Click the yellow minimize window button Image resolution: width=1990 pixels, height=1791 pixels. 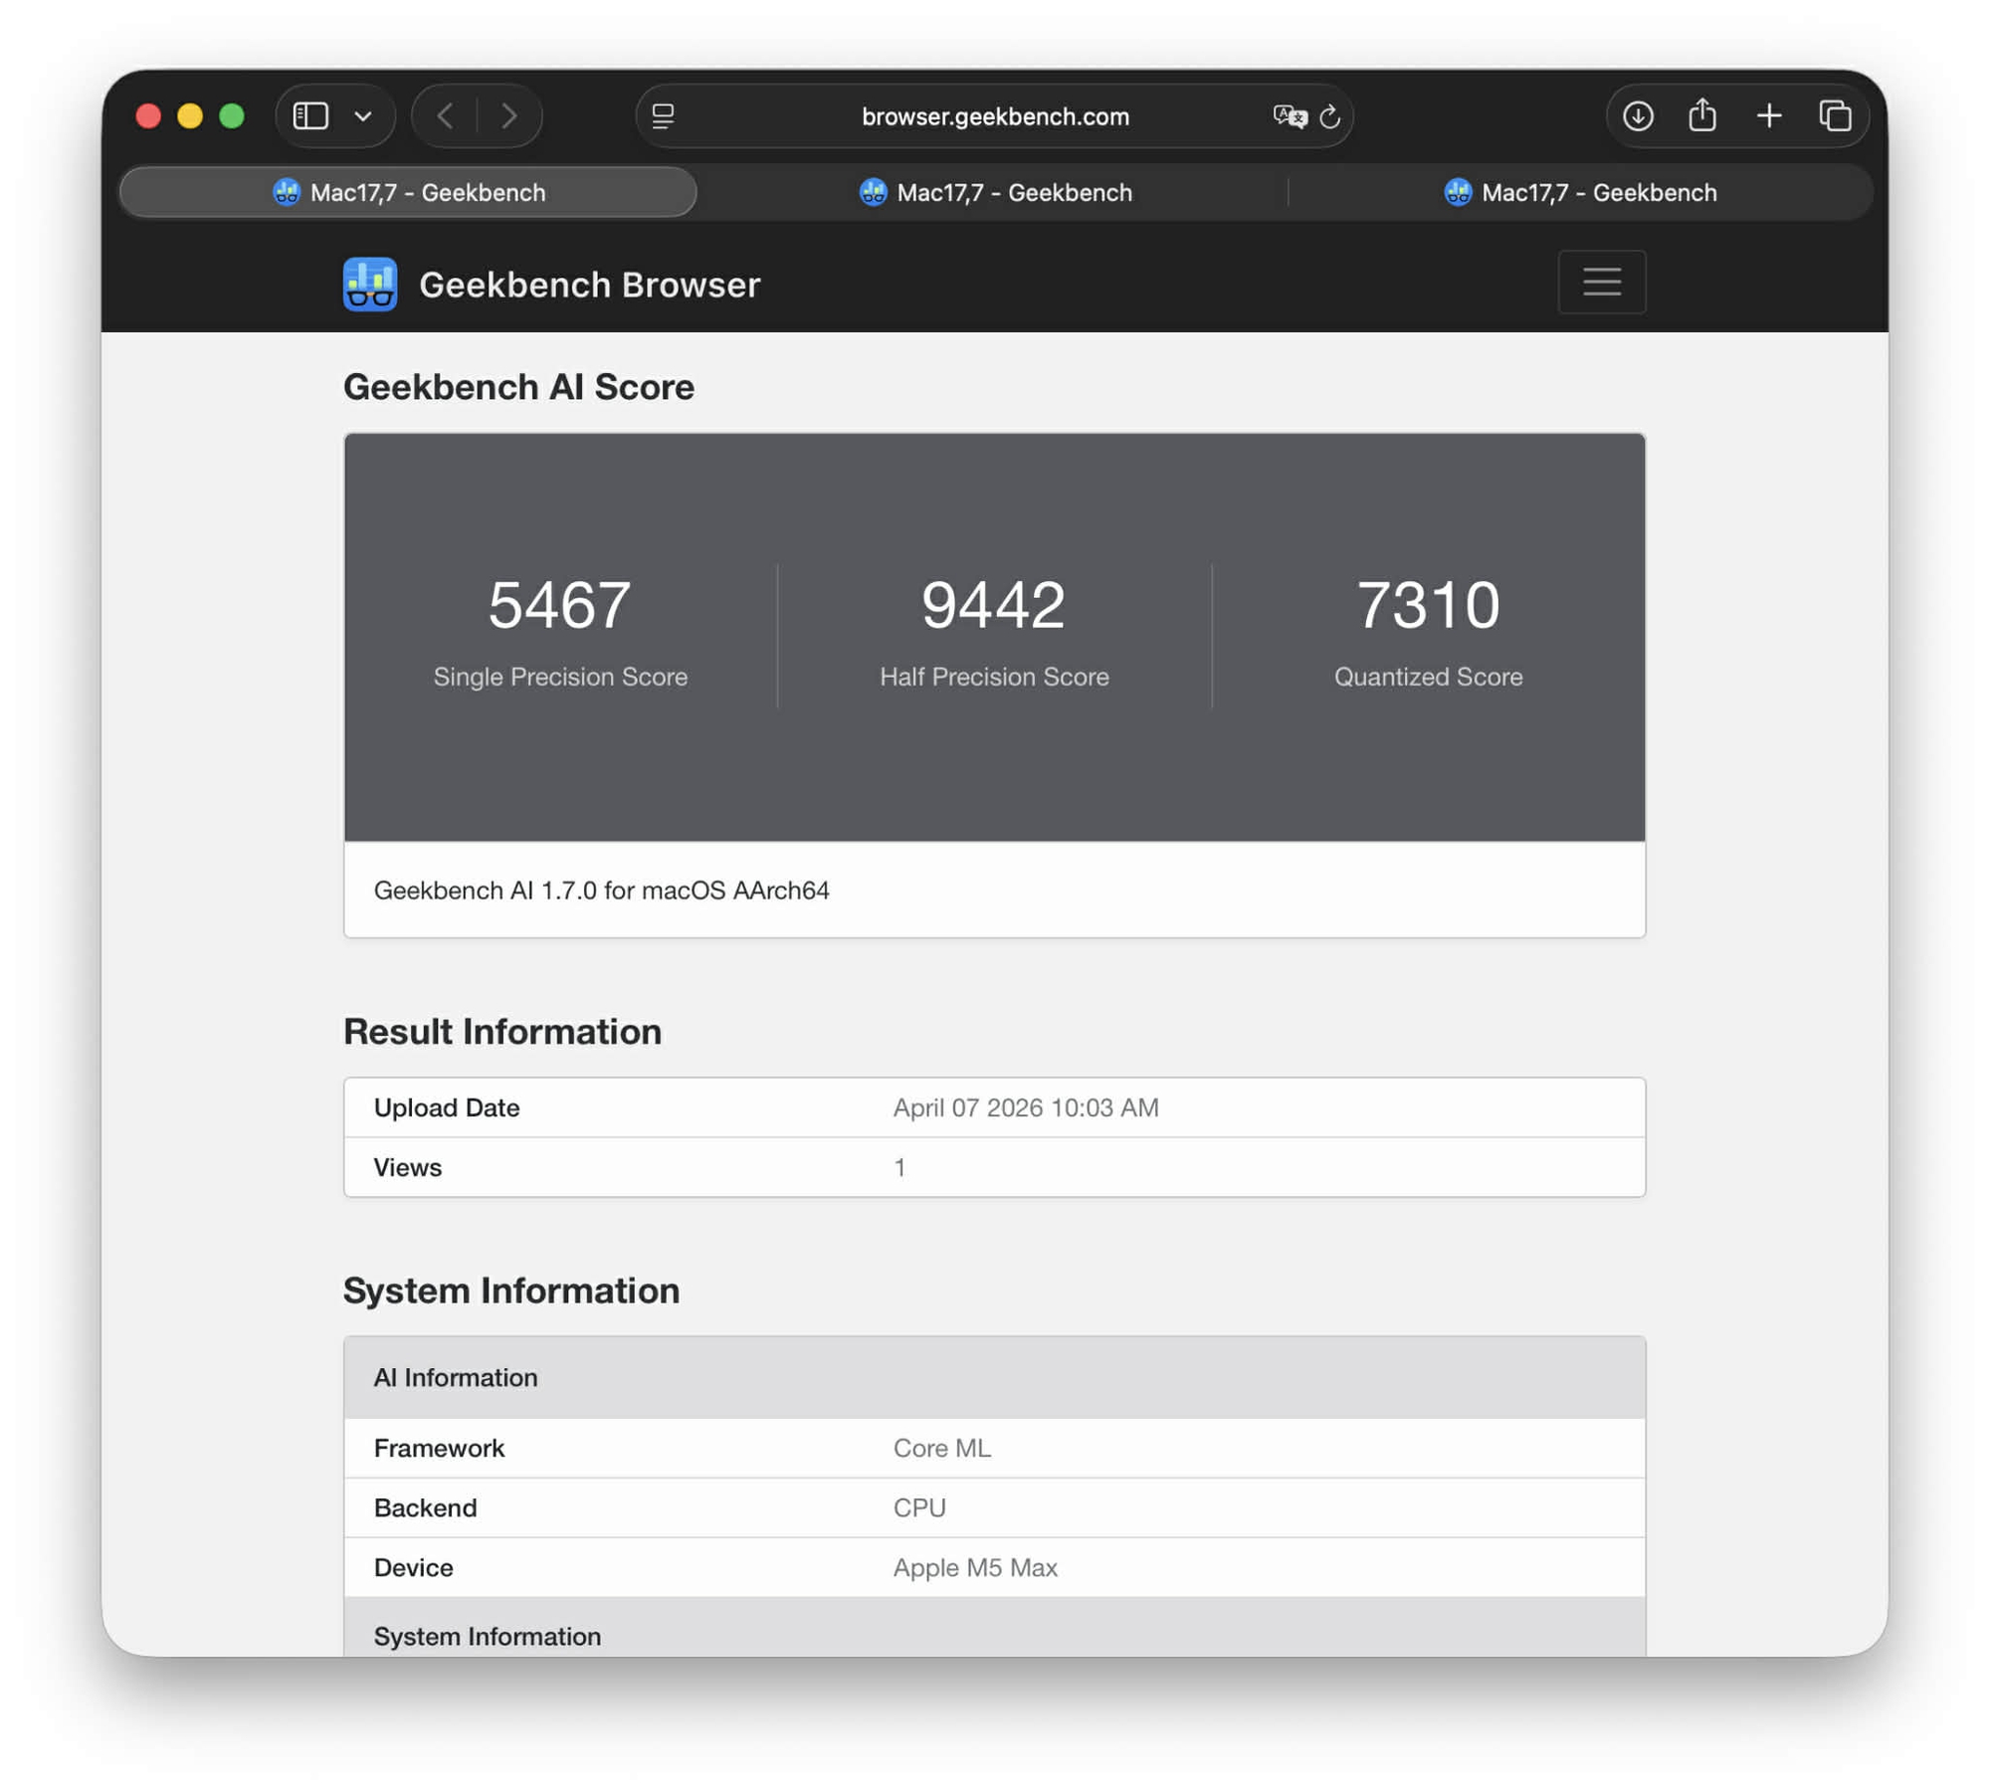coord(190,116)
